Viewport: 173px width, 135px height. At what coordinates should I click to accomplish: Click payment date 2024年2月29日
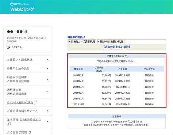[x=123, y=93]
